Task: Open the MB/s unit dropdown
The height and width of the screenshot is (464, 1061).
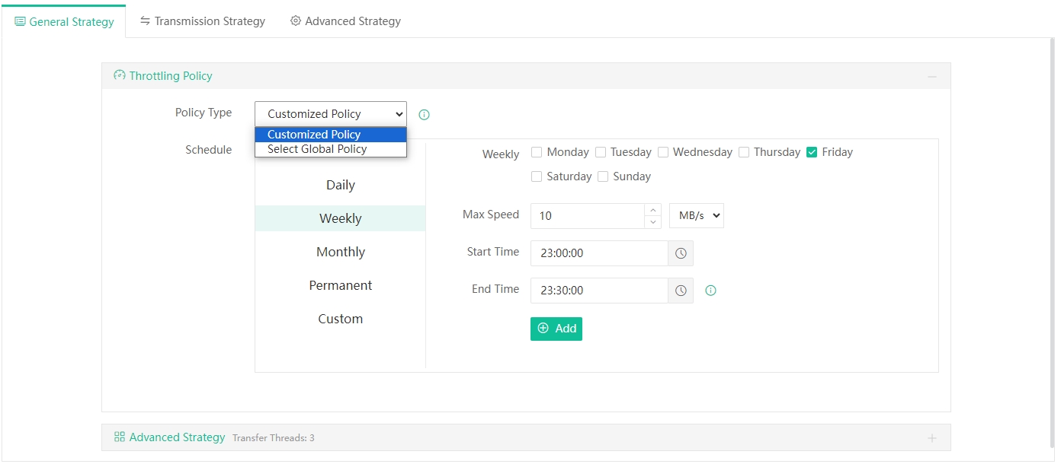Action: point(696,216)
